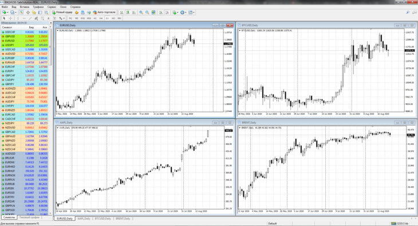Screen dimensions: 418x226
Task: Zoom in on the chart
Action: [x=141, y=13]
